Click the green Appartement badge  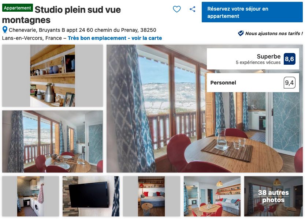coord(18,8)
